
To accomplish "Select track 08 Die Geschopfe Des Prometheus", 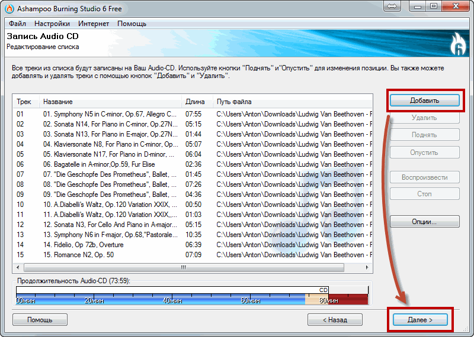I will (x=193, y=184).
